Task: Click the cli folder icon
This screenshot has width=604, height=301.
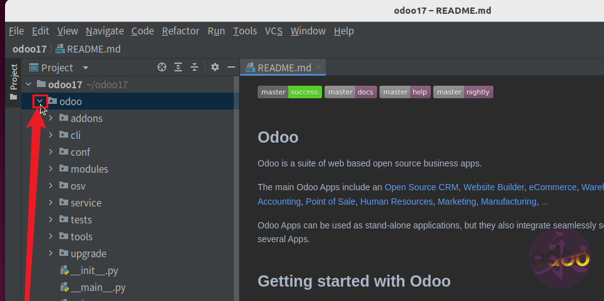Action: (x=64, y=135)
